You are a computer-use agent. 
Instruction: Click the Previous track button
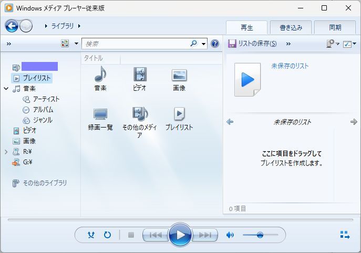[x=156, y=235]
